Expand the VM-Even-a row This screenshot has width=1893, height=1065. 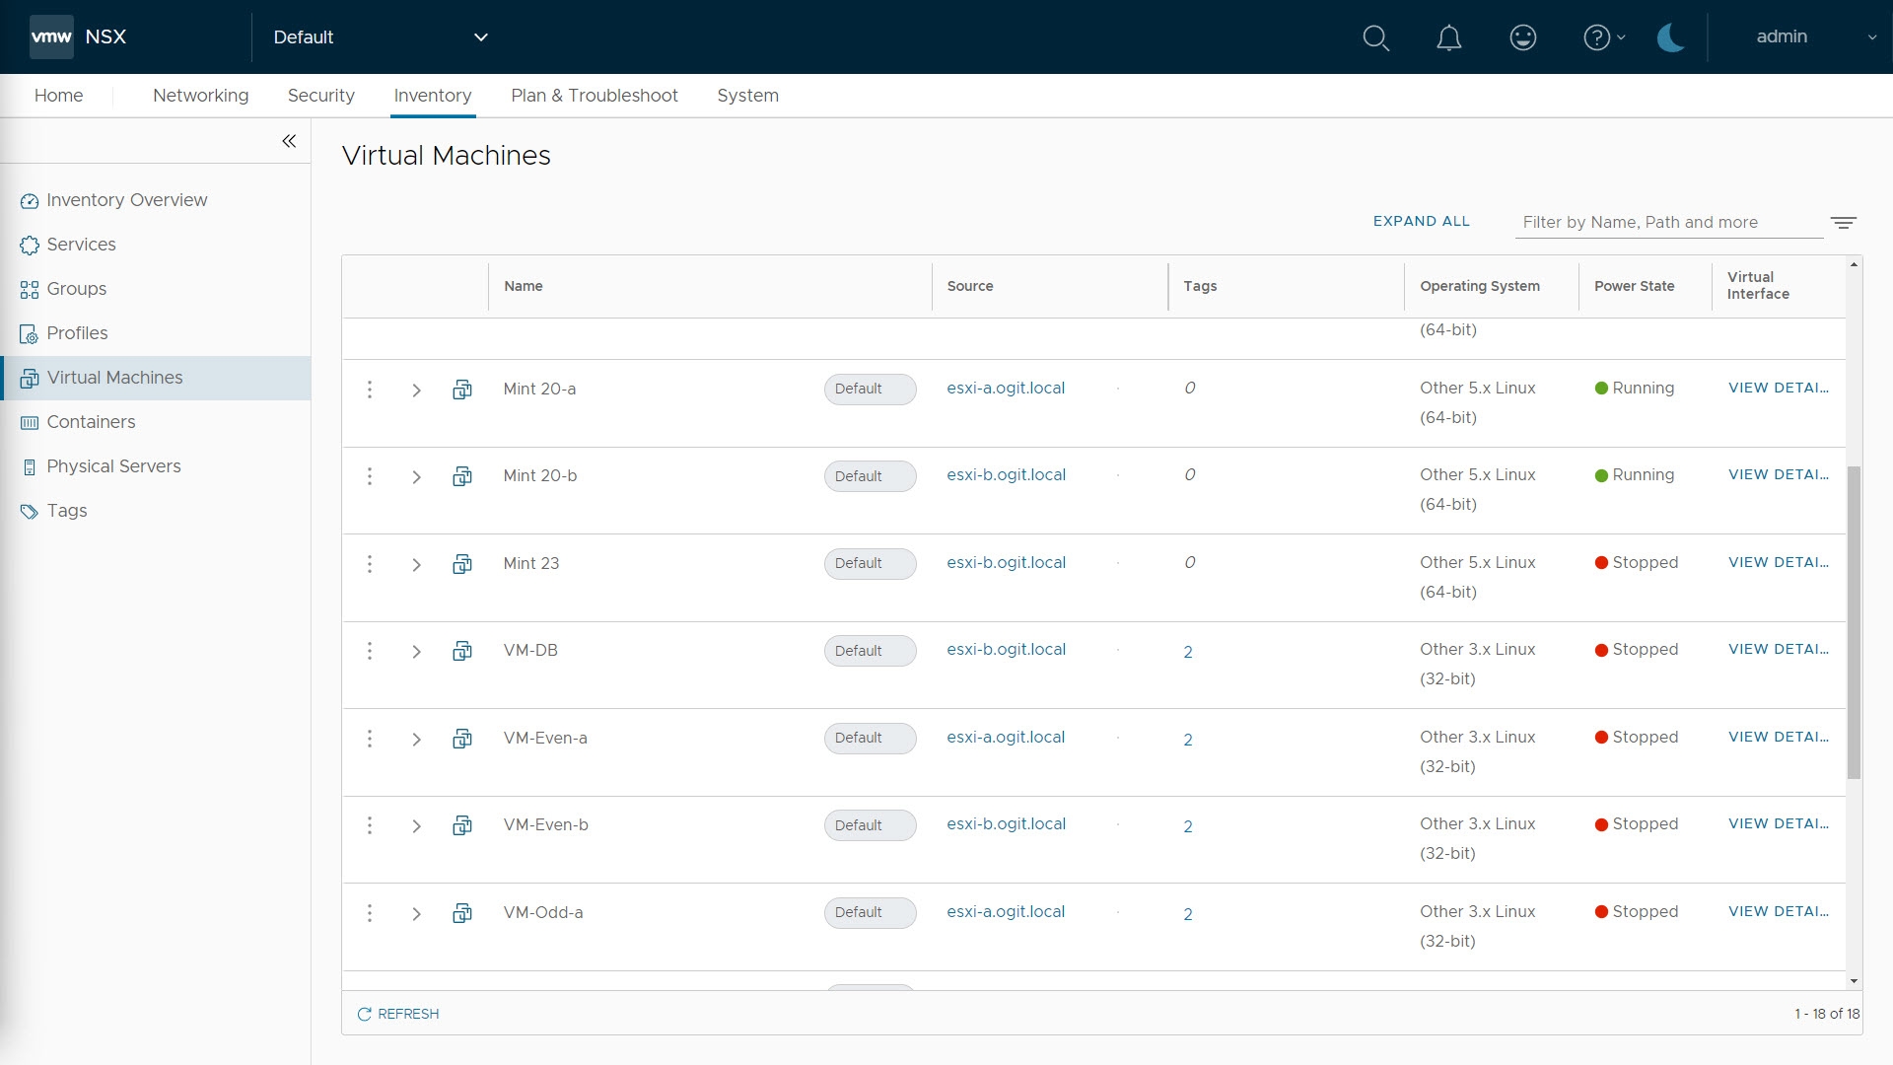[x=416, y=740]
